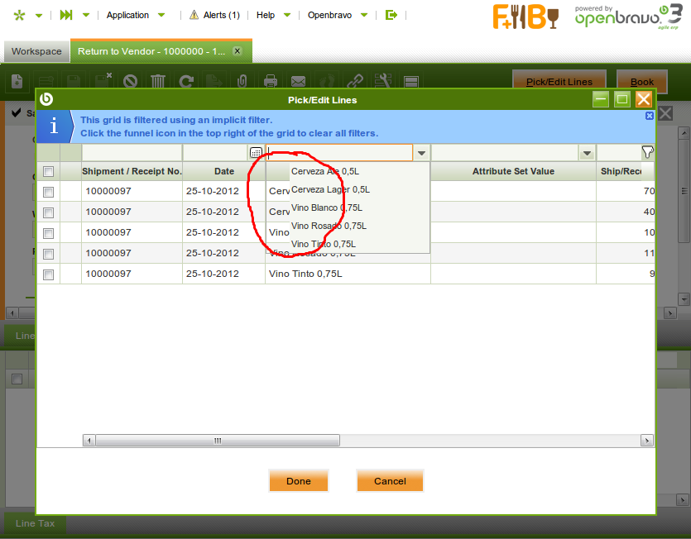Click the paperclip attachments icon
This screenshot has width=691, height=539.
click(x=242, y=81)
